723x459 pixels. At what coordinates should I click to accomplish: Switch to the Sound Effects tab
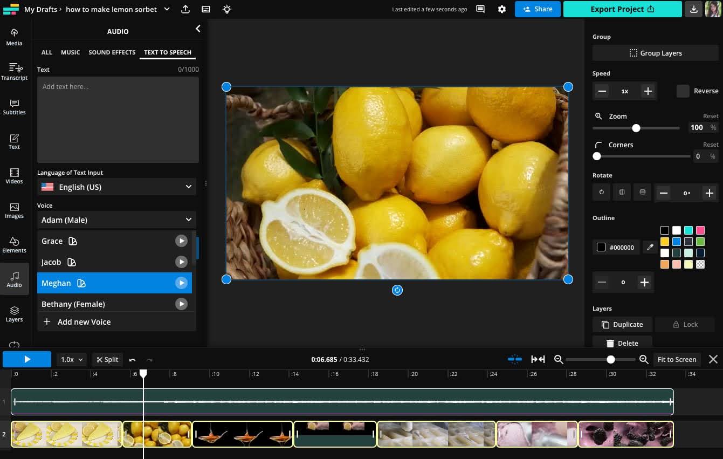(x=112, y=52)
